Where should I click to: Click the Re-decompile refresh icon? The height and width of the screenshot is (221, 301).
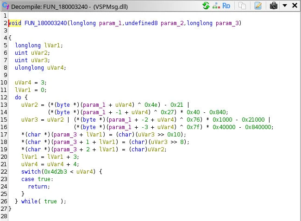click(206, 6)
